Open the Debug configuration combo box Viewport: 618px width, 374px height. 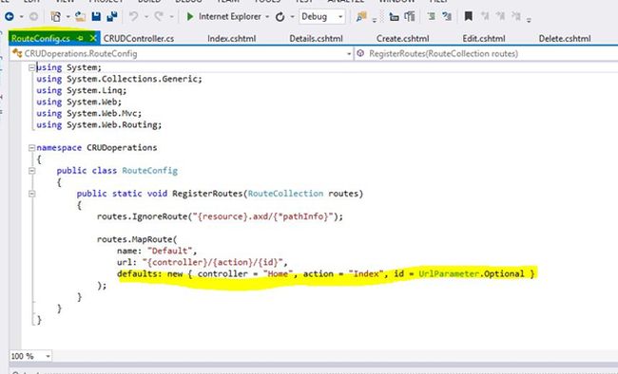pyautogui.click(x=322, y=16)
